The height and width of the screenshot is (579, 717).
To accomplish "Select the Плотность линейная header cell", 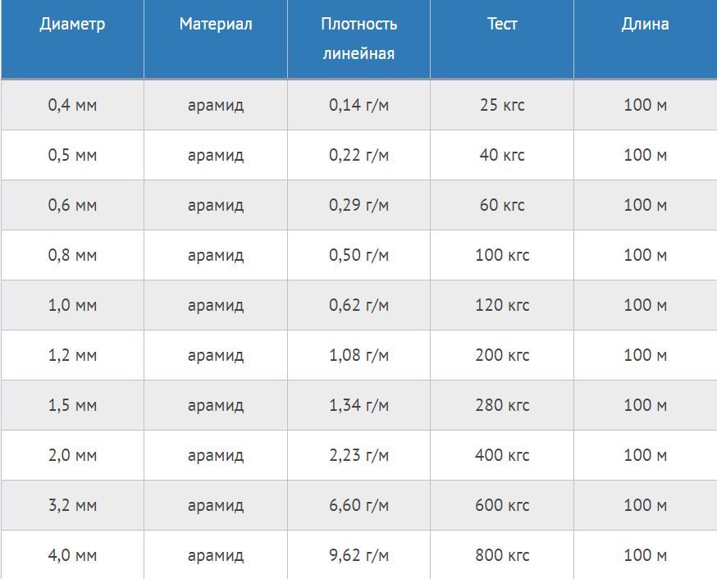I will click(x=358, y=39).
